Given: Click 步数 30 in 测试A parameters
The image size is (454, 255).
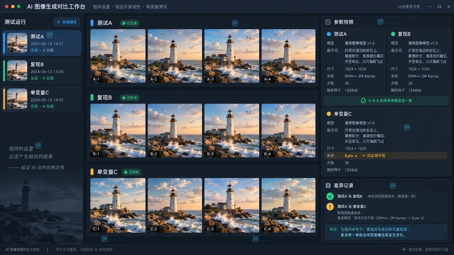Looking at the screenshot, I should (338, 84).
